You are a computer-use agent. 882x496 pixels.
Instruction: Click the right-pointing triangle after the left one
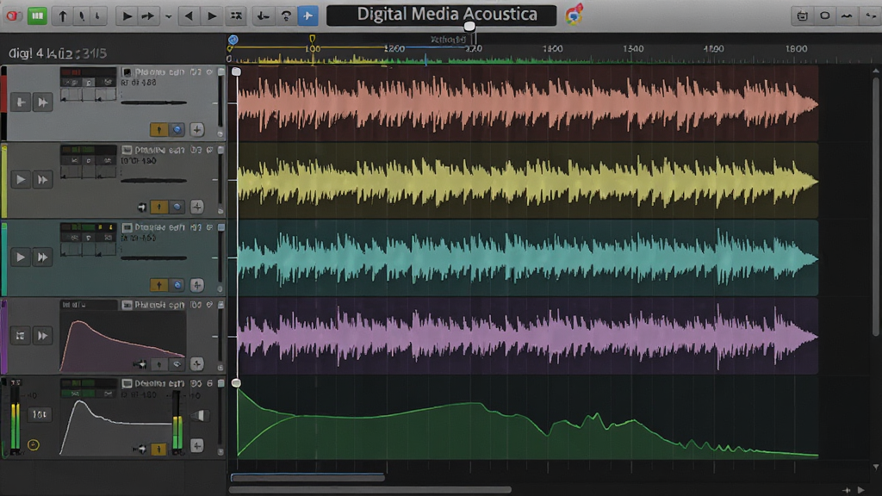[x=212, y=15]
